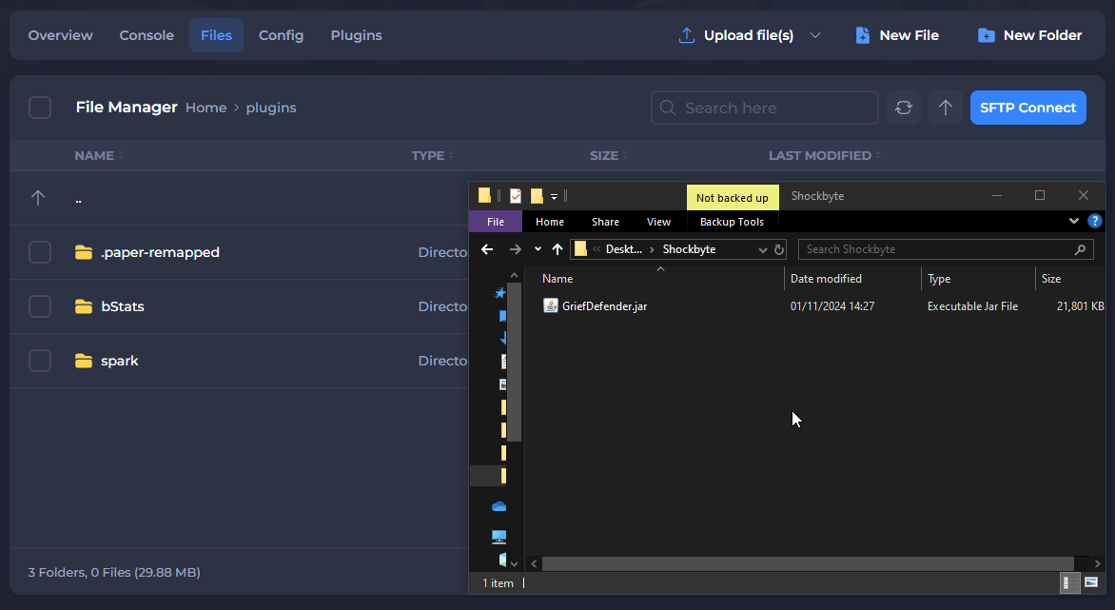Open Explorer's Backup Tools tab

click(732, 222)
